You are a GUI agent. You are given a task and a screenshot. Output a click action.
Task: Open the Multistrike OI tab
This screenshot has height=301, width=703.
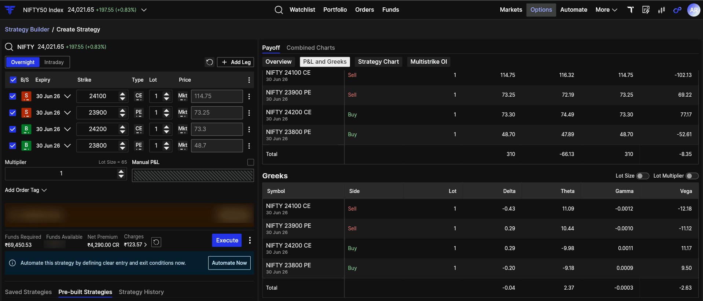pos(428,62)
